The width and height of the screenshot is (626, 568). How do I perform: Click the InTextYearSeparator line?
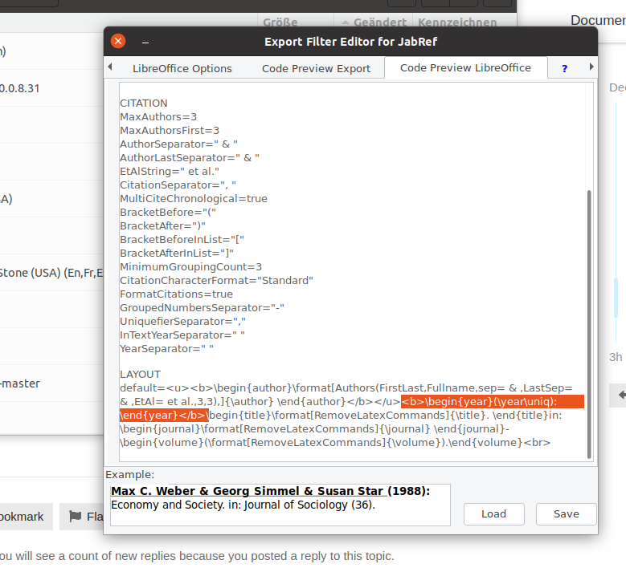(x=182, y=335)
